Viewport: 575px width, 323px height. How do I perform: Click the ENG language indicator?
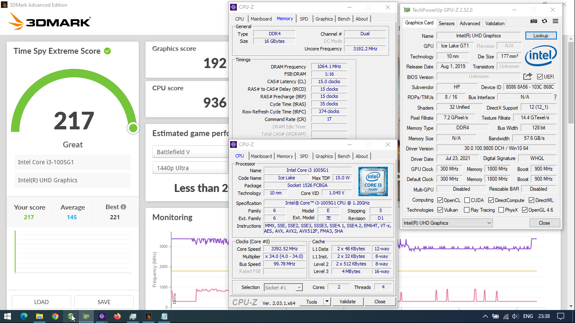coord(528,316)
